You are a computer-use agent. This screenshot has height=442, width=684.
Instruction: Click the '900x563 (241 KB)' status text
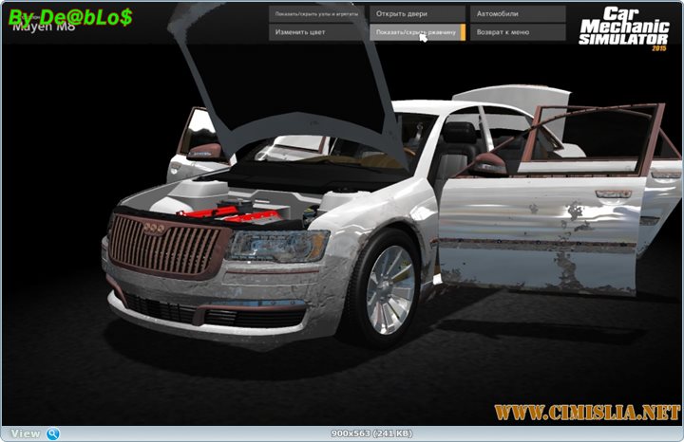click(x=371, y=433)
